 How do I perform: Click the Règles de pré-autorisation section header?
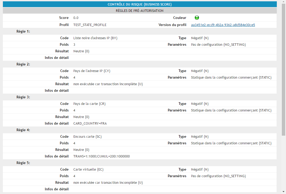pos(140,11)
